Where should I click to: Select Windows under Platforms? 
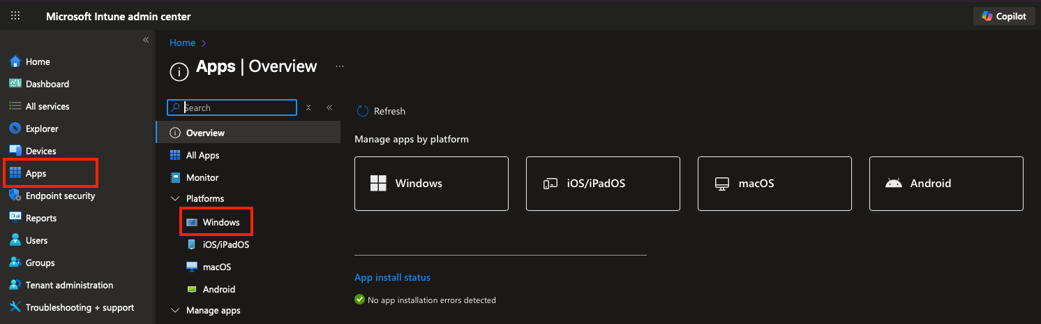click(221, 222)
